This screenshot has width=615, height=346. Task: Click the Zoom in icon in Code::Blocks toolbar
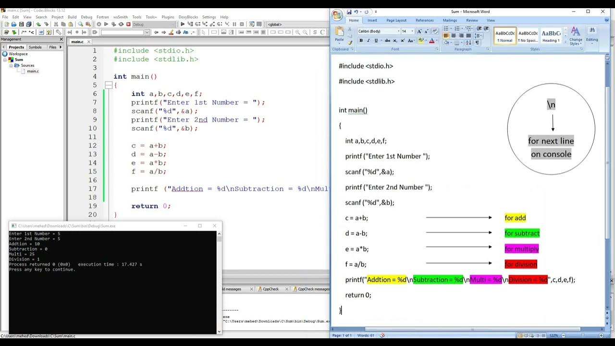point(297,32)
